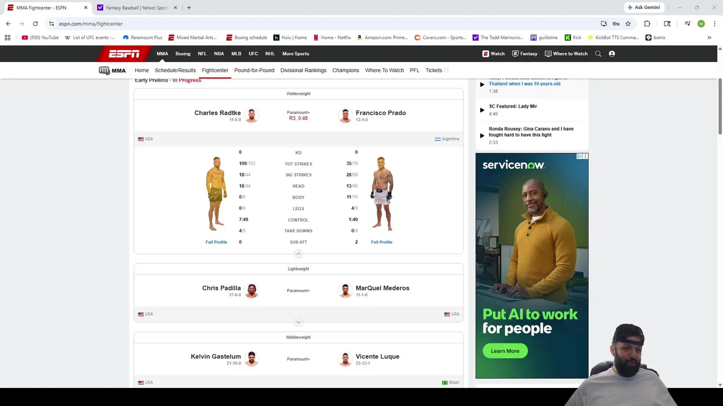Click Where to Watch in ESPN header

566,54
